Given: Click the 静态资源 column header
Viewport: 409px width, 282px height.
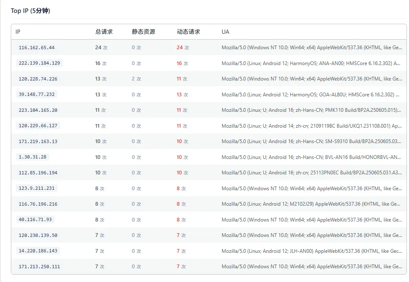Looking at the screenshot, I should point(143,32).
